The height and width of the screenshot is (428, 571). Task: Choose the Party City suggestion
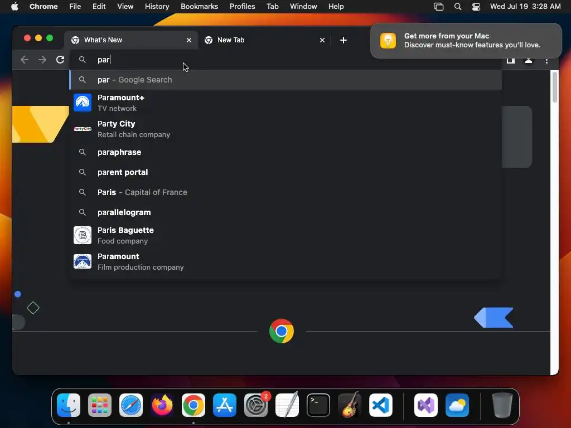pos(285,129)
